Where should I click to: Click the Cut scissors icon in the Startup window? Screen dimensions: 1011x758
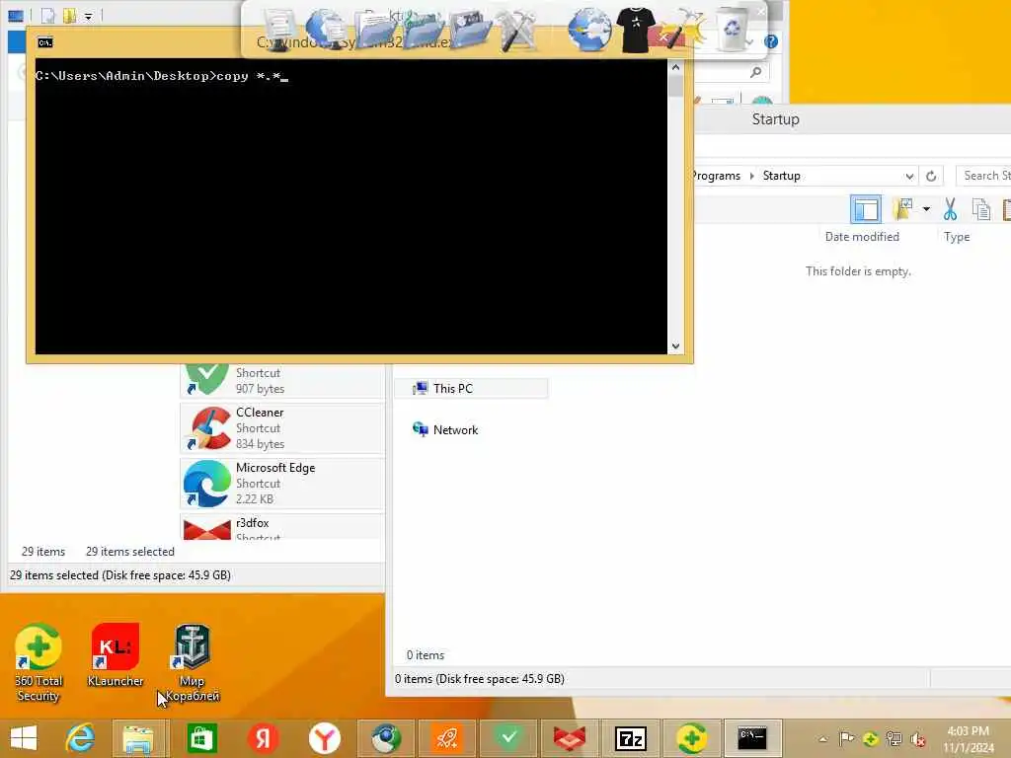950,209
